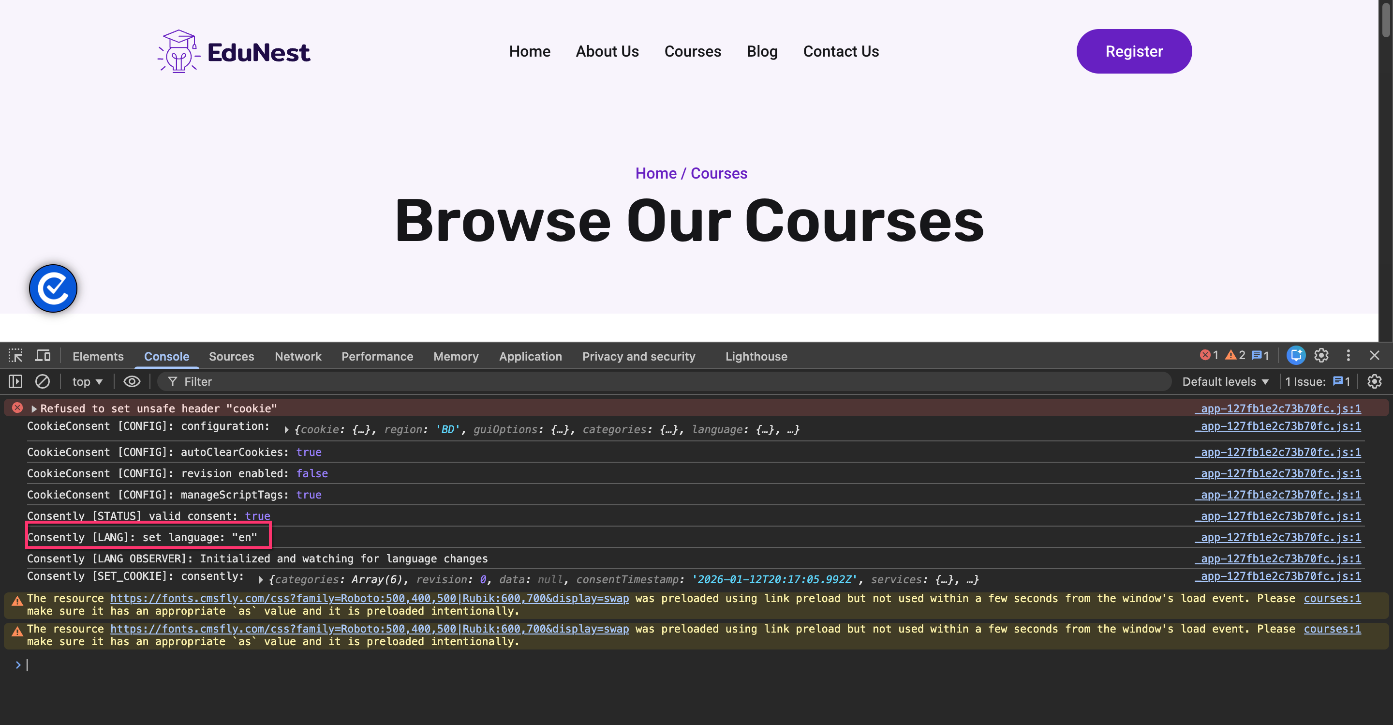
Task: Expand the Refused to set unsafe header error
Action: (x=34, y=408)
